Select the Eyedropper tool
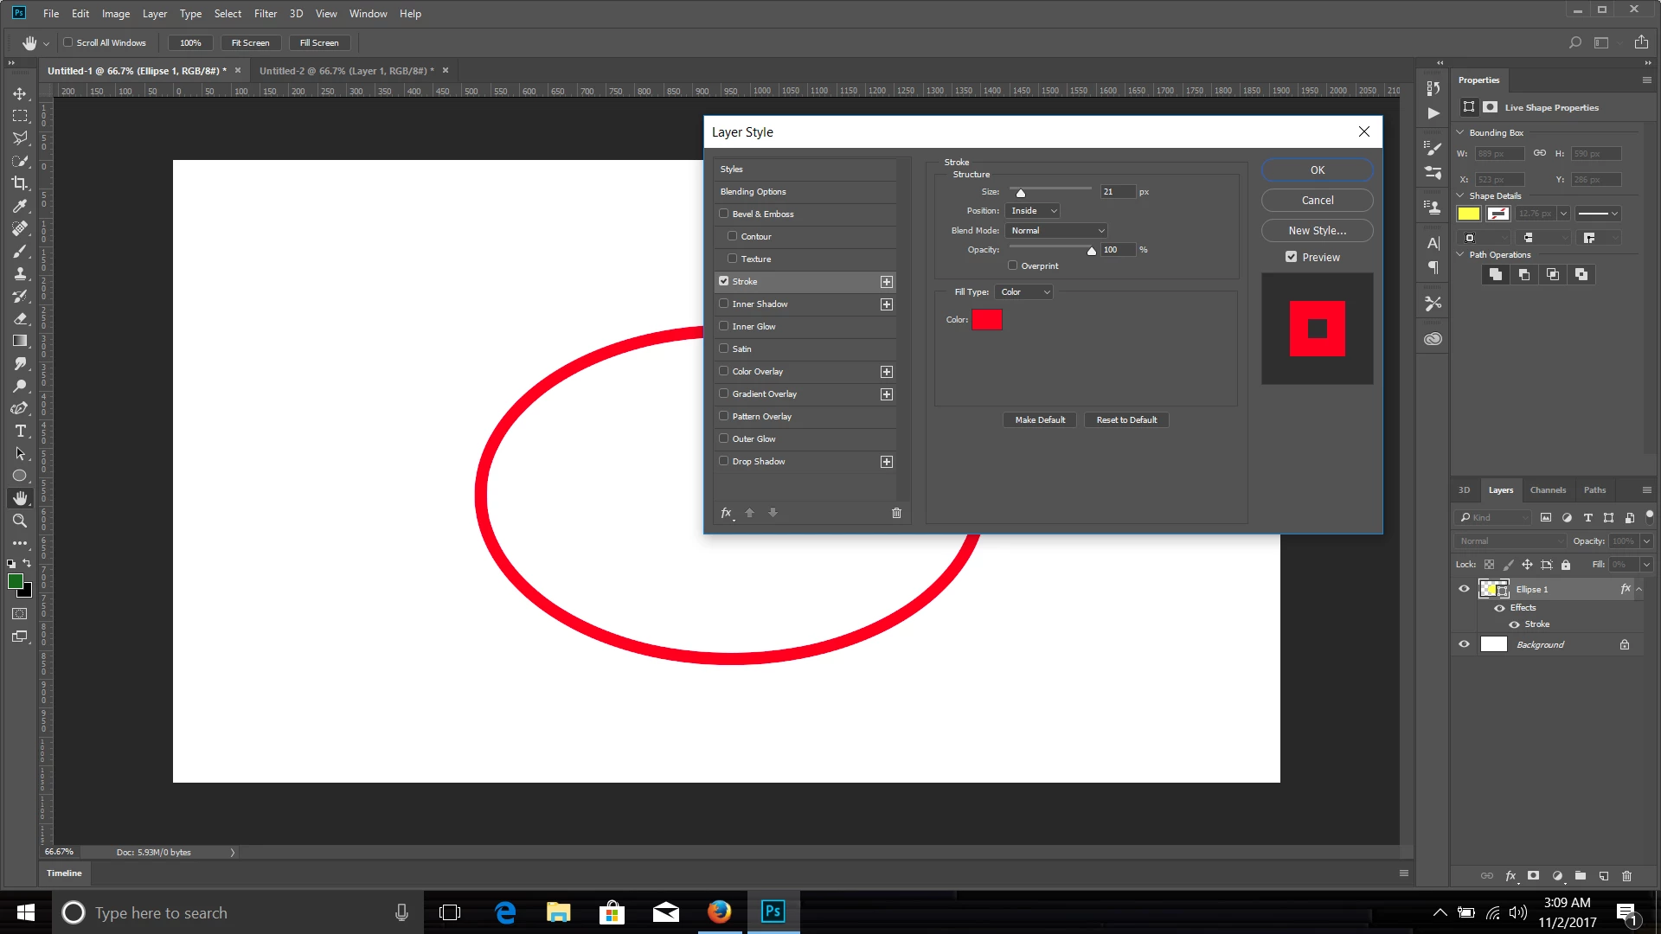This screenshot has height=934, width=1661. (x=20, y=206)
